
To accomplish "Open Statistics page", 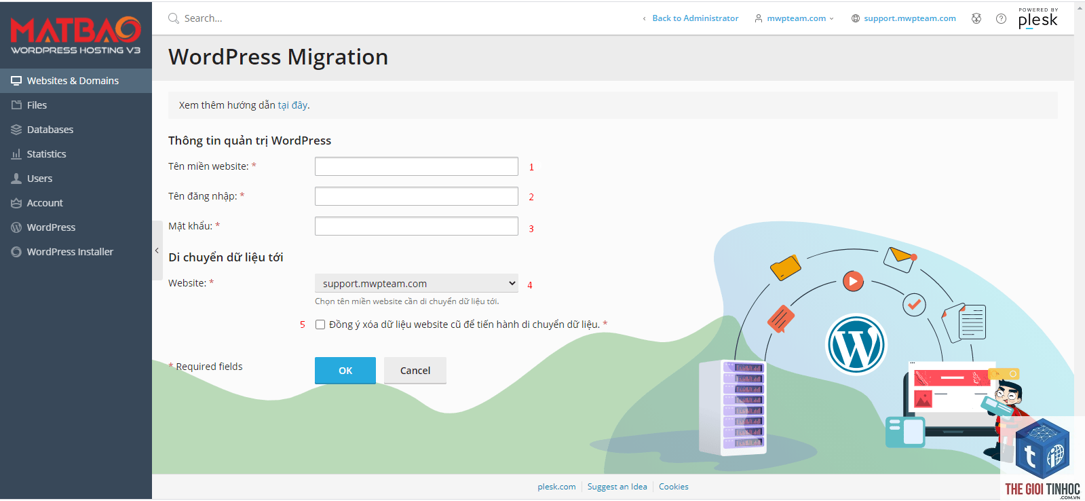I will tap(76, 154).
